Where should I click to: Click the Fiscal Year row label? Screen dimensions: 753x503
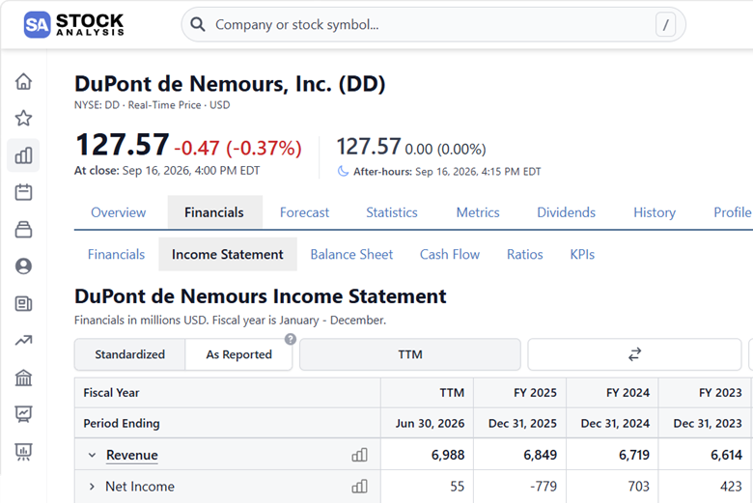tap(111, 393)
